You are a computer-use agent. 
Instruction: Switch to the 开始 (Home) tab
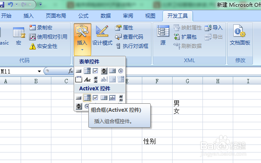[x=6, y=16]
